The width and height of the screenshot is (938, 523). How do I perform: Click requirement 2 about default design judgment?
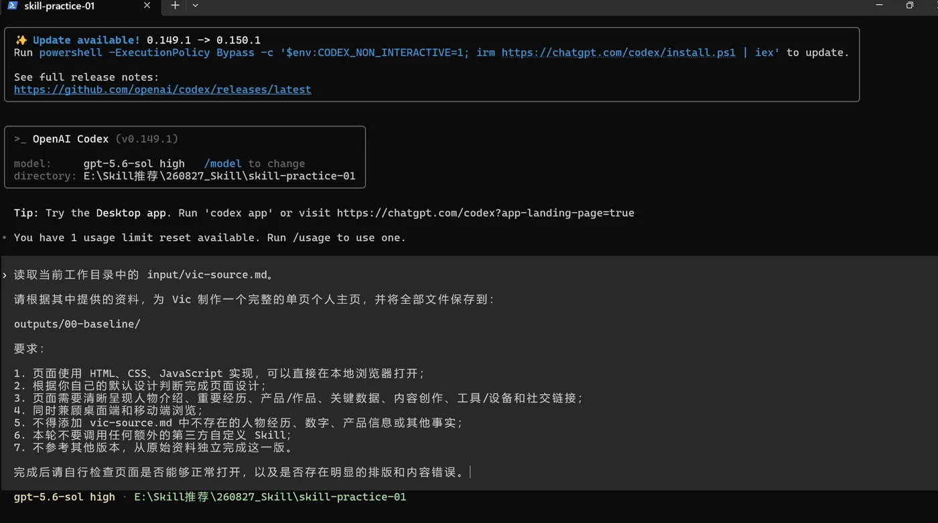[x=140, y=386]
